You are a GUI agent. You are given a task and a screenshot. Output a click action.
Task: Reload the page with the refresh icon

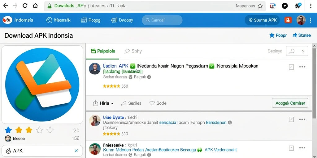25,6
